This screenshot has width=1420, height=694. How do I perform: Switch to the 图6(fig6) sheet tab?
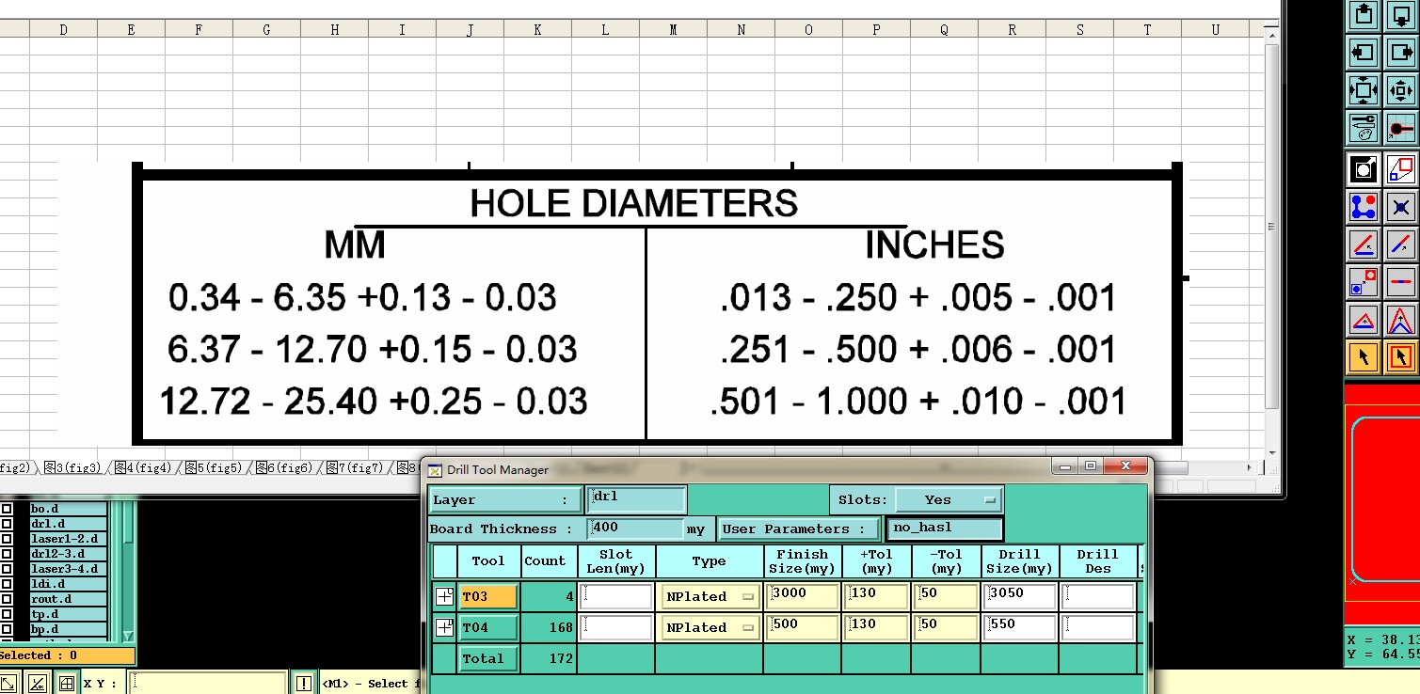[284, 467]
